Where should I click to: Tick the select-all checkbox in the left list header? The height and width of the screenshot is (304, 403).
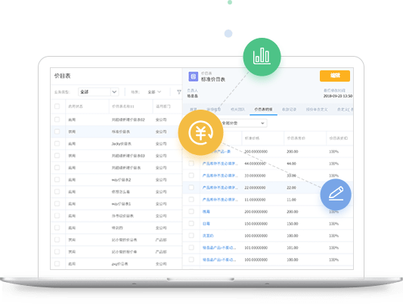(x=57, y=106)
